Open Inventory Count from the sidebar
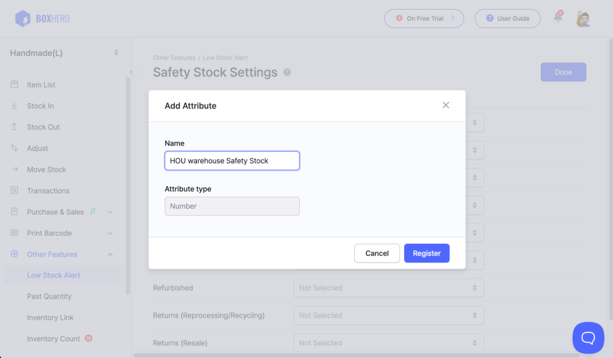This screenshot has height=358, width=613. coord(53,338)
